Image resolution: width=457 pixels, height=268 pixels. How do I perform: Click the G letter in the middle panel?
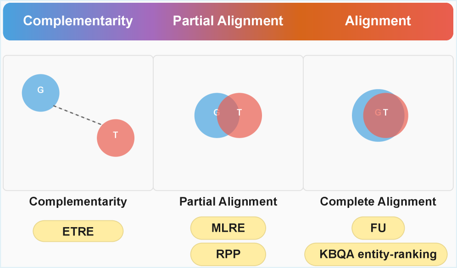pos(217,112)
